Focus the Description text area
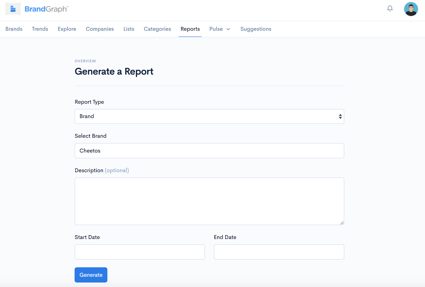The image size is (425, 287). (x=209, y=201)
